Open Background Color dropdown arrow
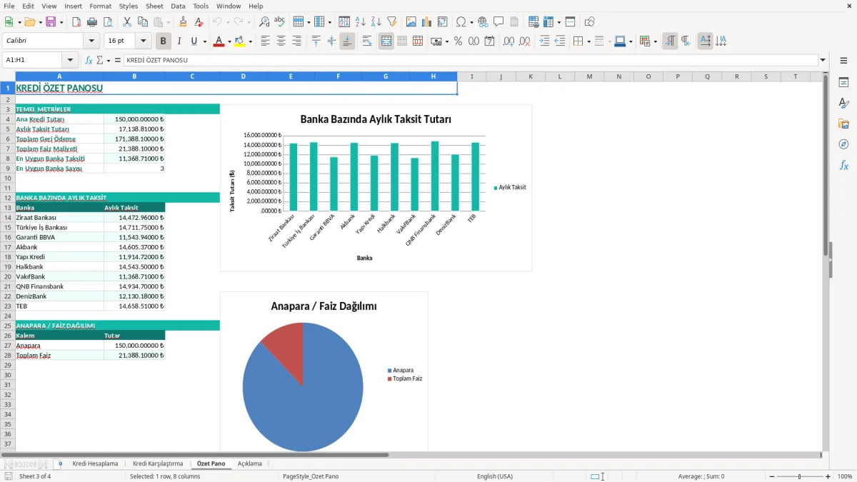The image size is (857, 482). point(249,41)
